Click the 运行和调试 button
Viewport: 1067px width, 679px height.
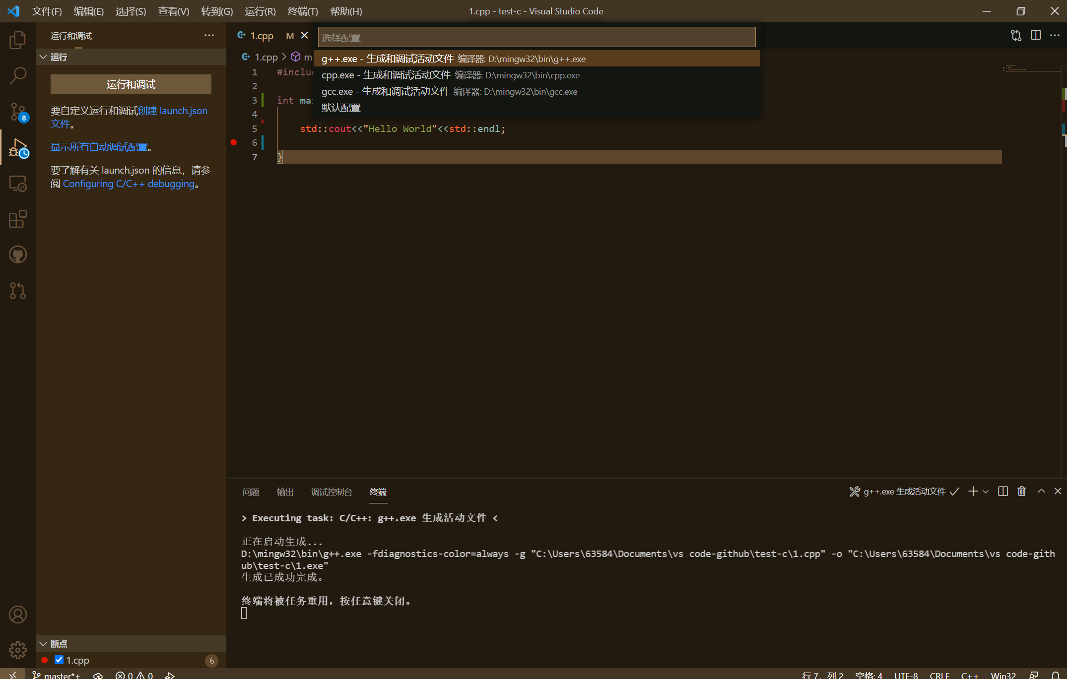point(131,84)
